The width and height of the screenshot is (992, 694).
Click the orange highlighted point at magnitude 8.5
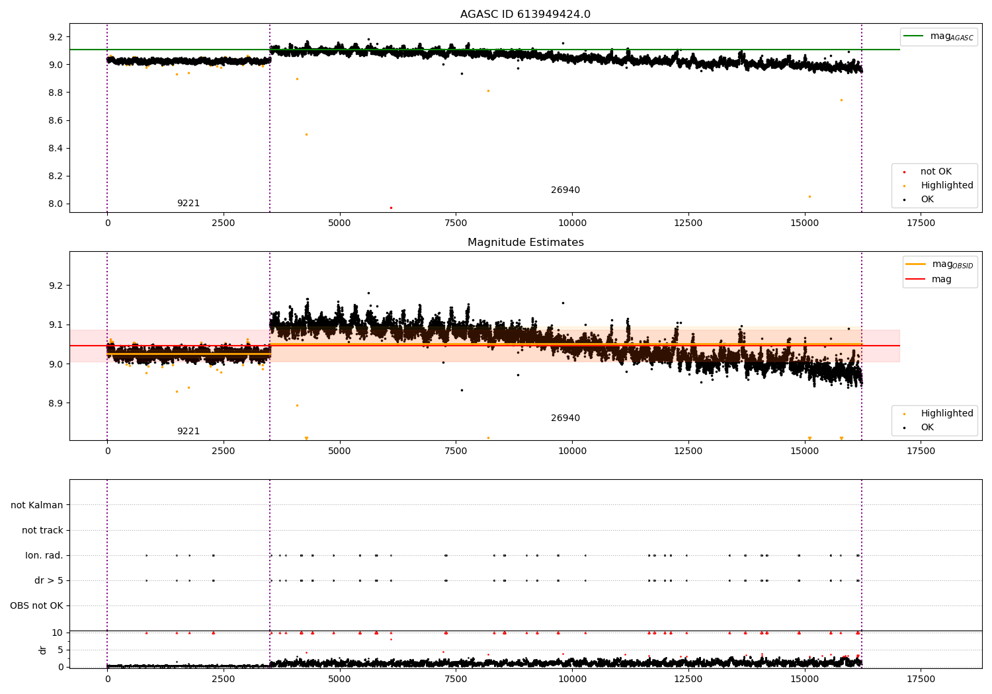306,134
